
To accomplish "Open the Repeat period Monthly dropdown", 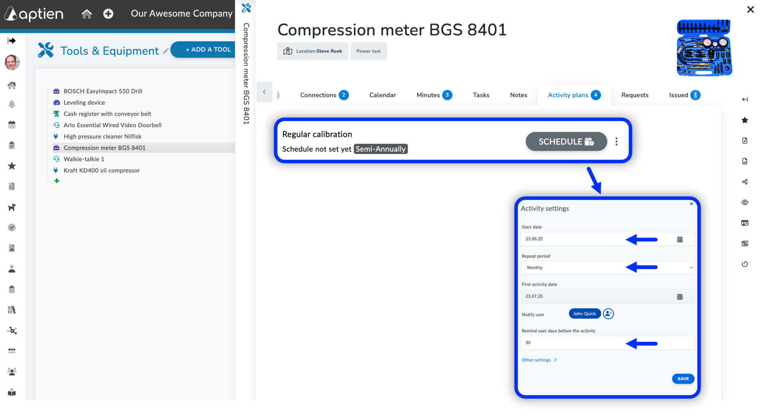I will [608, 267].
